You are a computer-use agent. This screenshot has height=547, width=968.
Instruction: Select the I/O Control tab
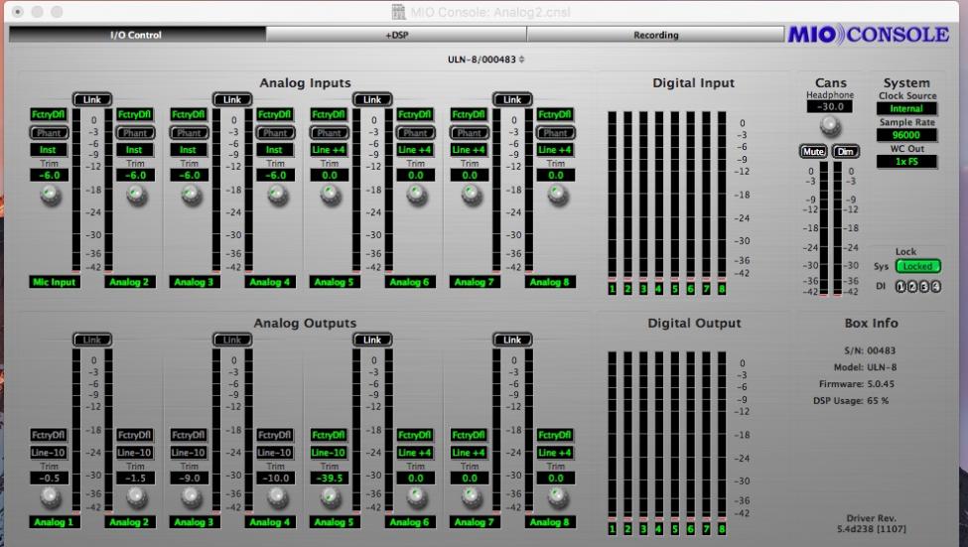point(136,35)
